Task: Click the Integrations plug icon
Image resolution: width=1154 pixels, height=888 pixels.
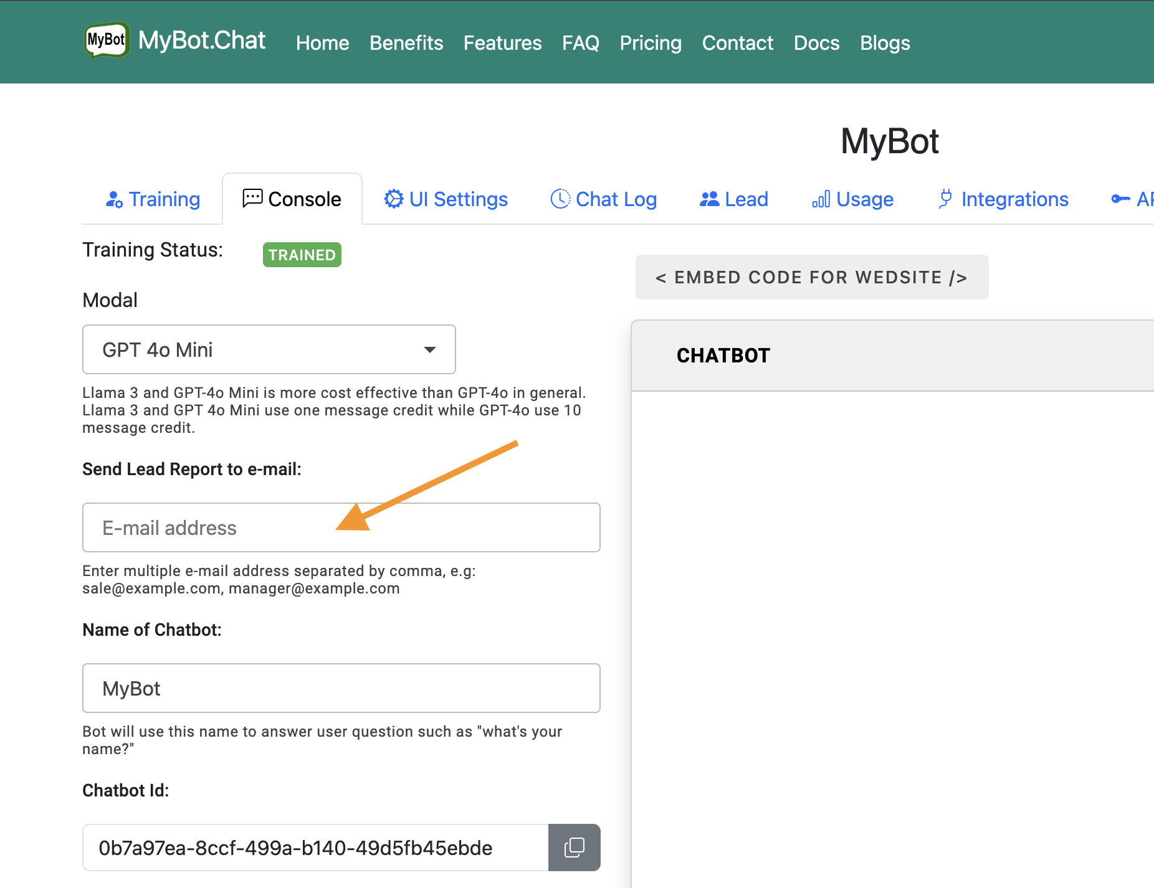Action: point(945,199)
